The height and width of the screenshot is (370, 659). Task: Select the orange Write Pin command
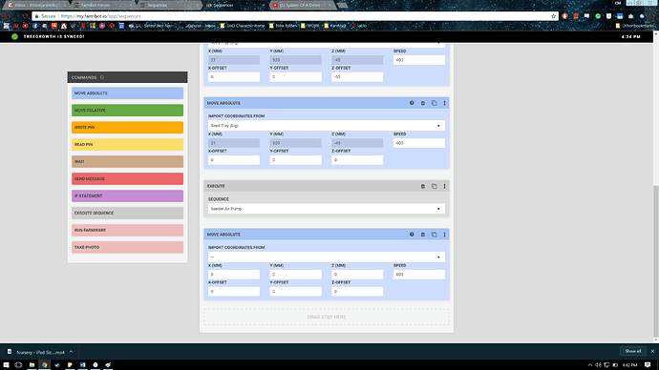pos(127,128)
